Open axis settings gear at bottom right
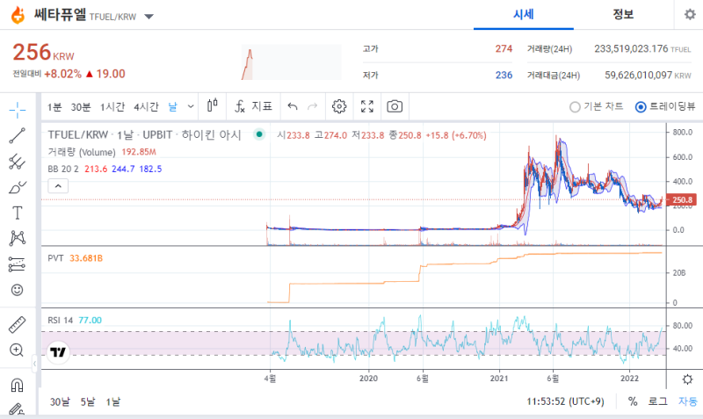Viewport: 703px width, 419px height. (x=687, y=379)
